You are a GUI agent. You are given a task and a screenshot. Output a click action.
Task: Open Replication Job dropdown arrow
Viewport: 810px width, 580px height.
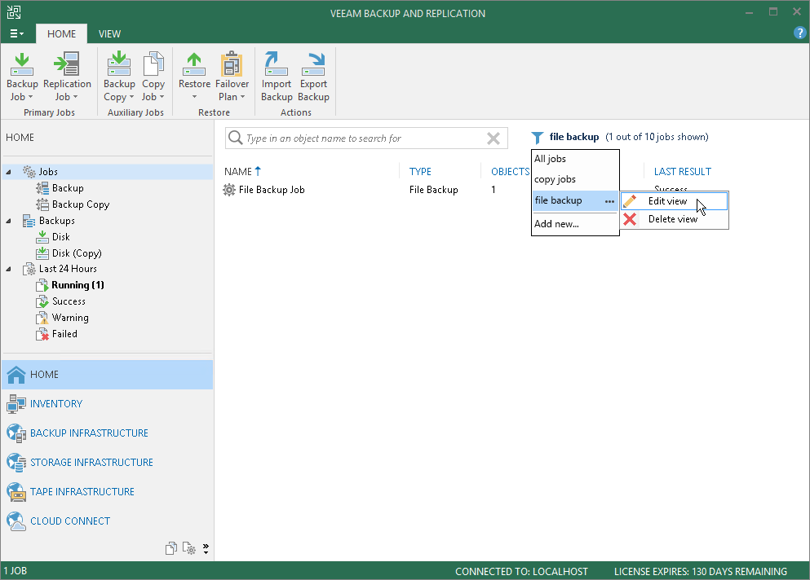75,97
